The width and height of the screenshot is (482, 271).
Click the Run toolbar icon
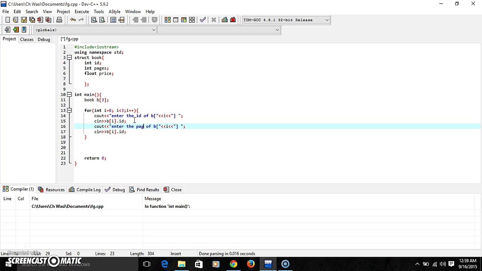click(175, 20)
